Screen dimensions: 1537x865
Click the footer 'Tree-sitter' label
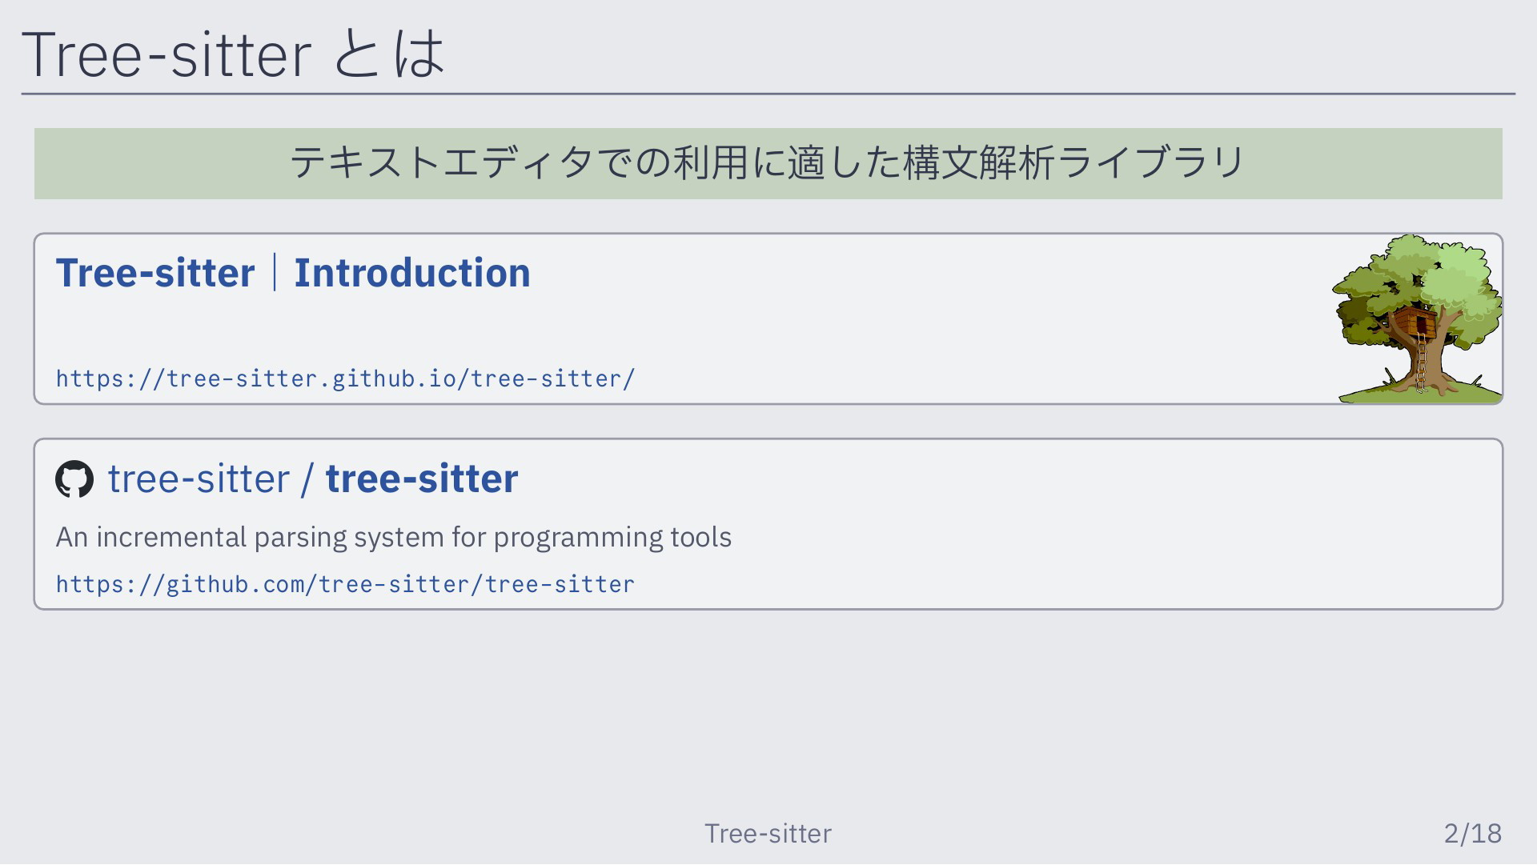click(768, 834)
